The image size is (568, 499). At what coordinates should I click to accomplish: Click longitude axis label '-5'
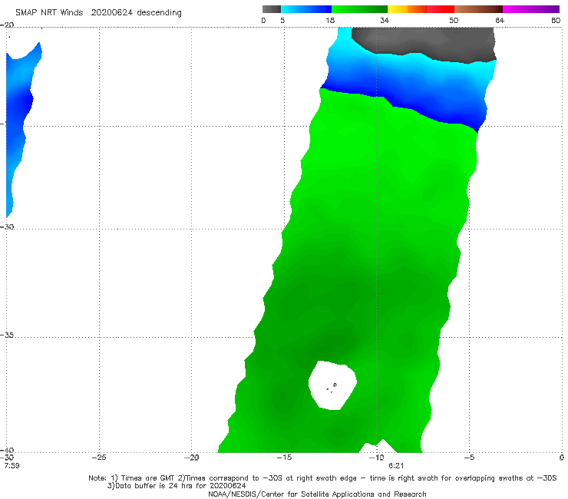pos(470,458)
